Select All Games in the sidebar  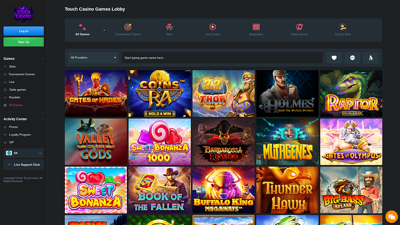pos(16,105)
